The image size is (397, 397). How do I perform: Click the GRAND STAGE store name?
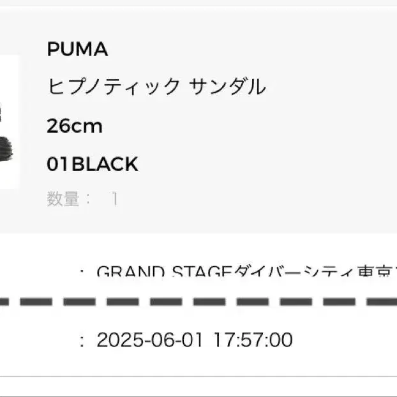coord(162,273)
